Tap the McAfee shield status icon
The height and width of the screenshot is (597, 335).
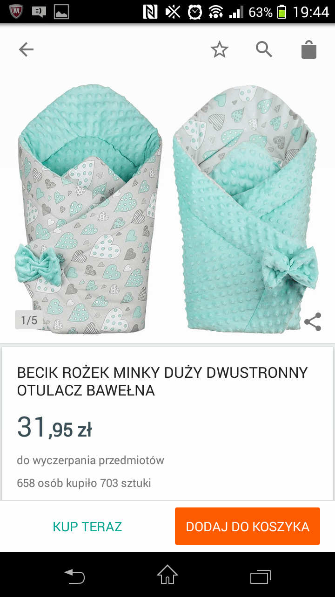coord(17,12)
